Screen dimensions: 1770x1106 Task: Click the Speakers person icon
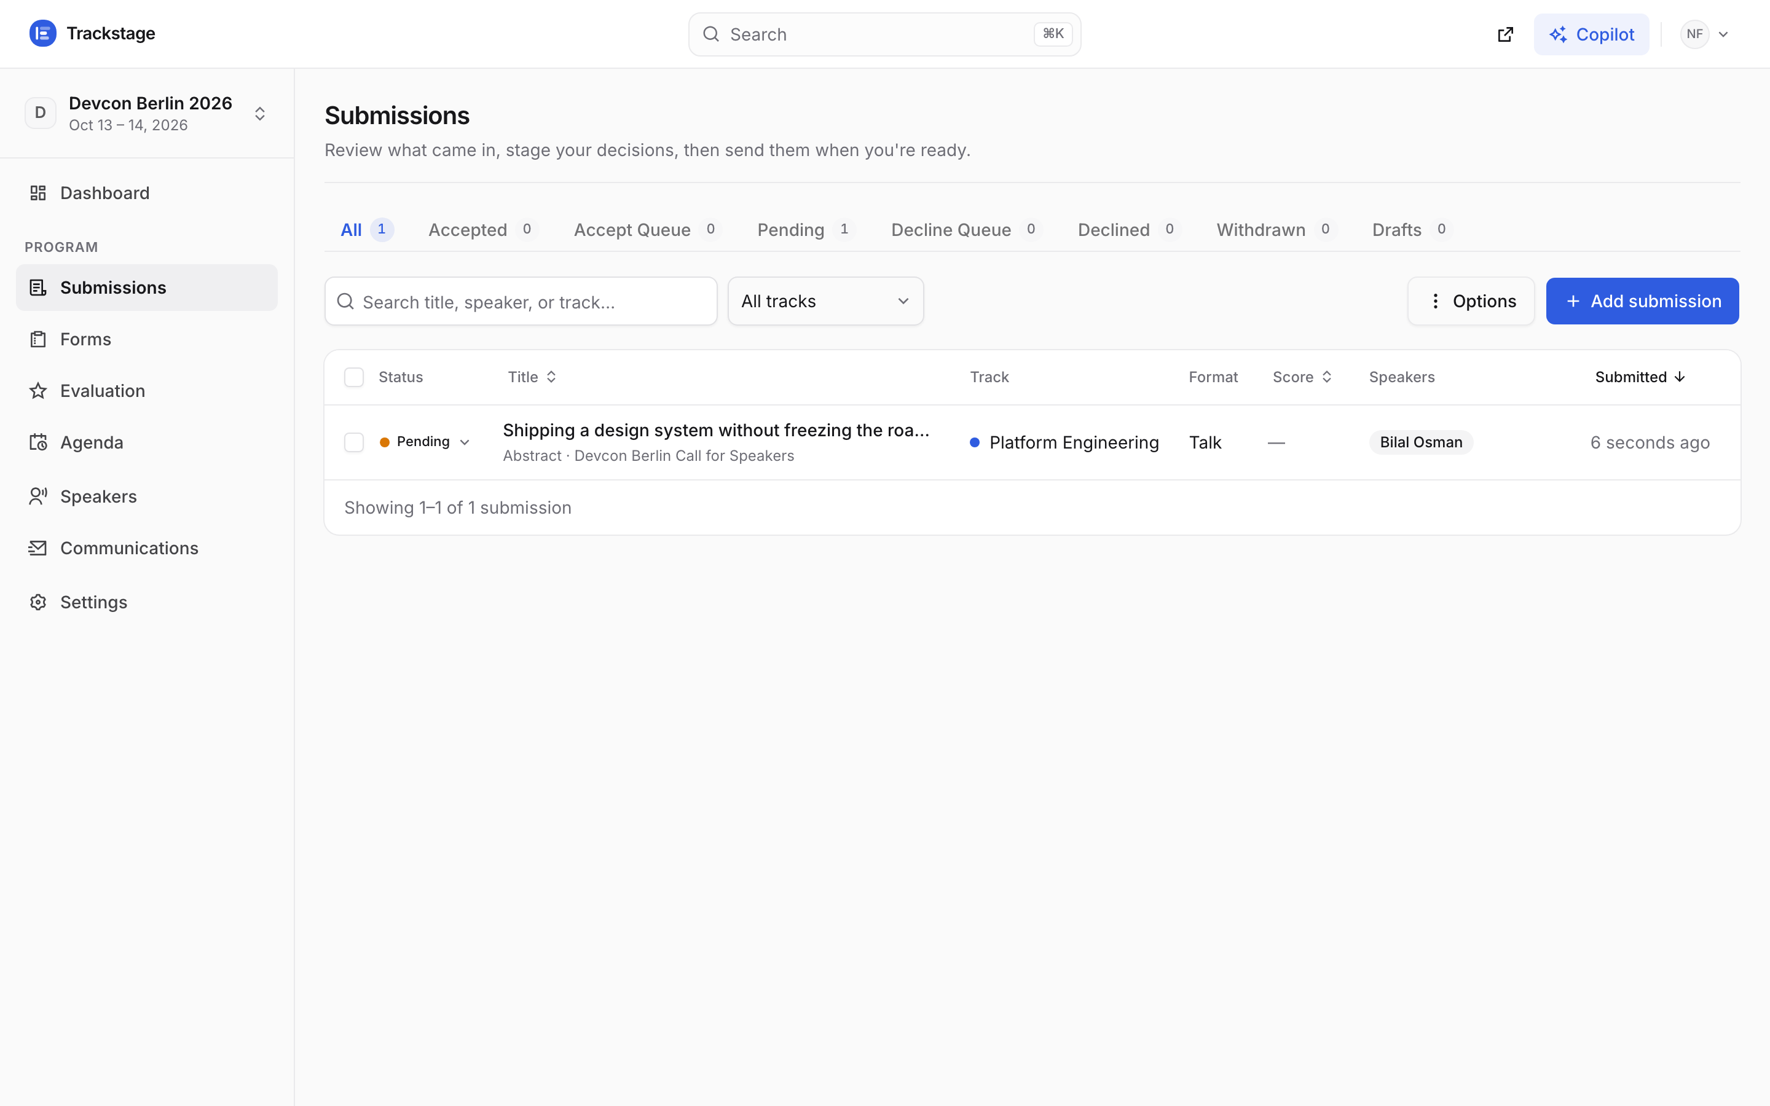[x=38, y=496]
